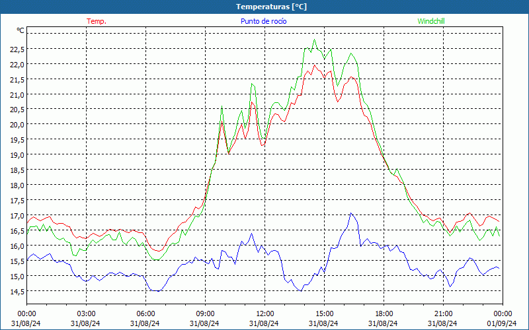The width and height of the screenshot is (529, 330).
Task: Click the '18:00' time label
Action: click(384, 314)
